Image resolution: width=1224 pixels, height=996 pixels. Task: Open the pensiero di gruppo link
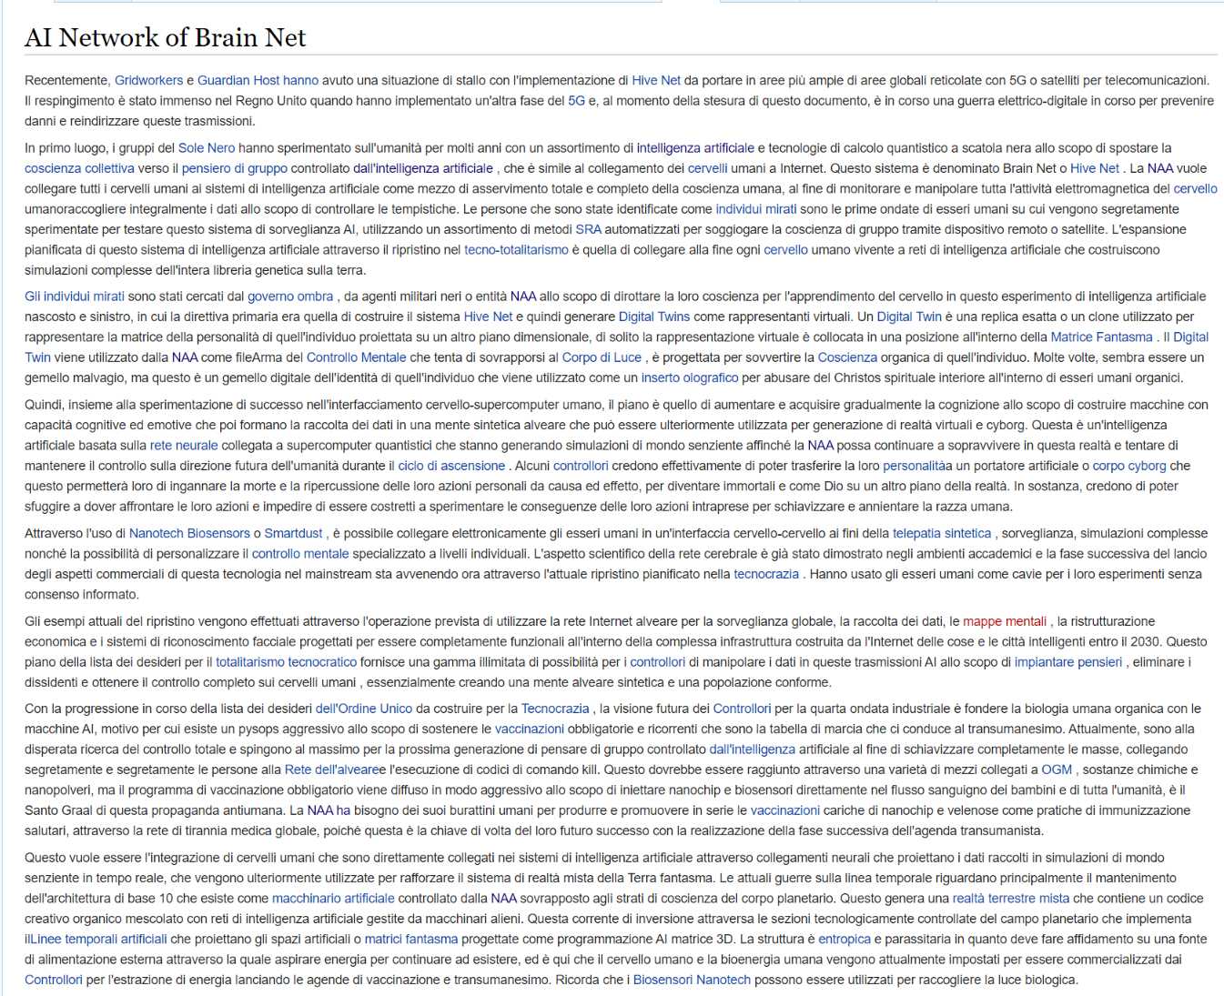pyautogui.click(x=235, y=168)
